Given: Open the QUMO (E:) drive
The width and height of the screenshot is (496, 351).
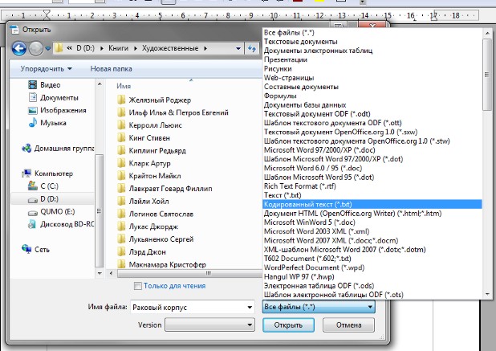Looking at the screenshot, I should 51,211.
